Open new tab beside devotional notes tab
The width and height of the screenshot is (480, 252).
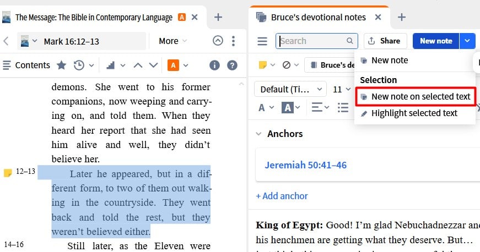coord(402,17)
